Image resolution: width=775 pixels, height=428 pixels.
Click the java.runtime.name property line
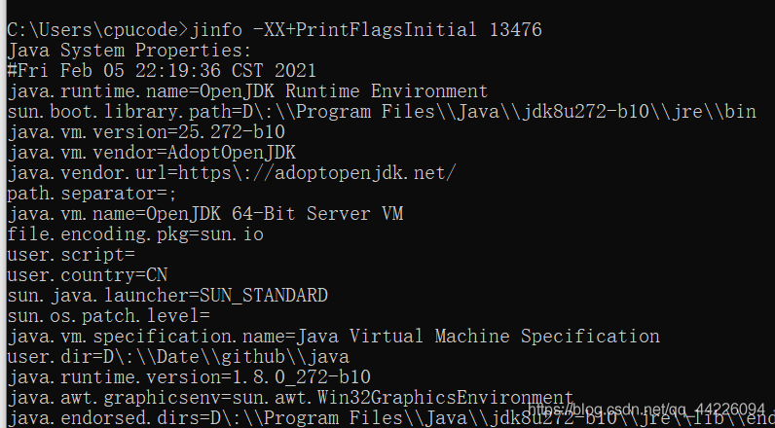247,90
